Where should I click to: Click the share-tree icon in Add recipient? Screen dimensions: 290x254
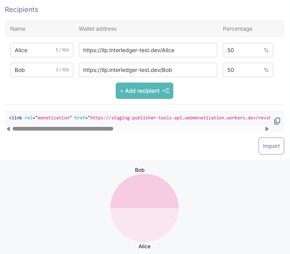click(166, 91)
